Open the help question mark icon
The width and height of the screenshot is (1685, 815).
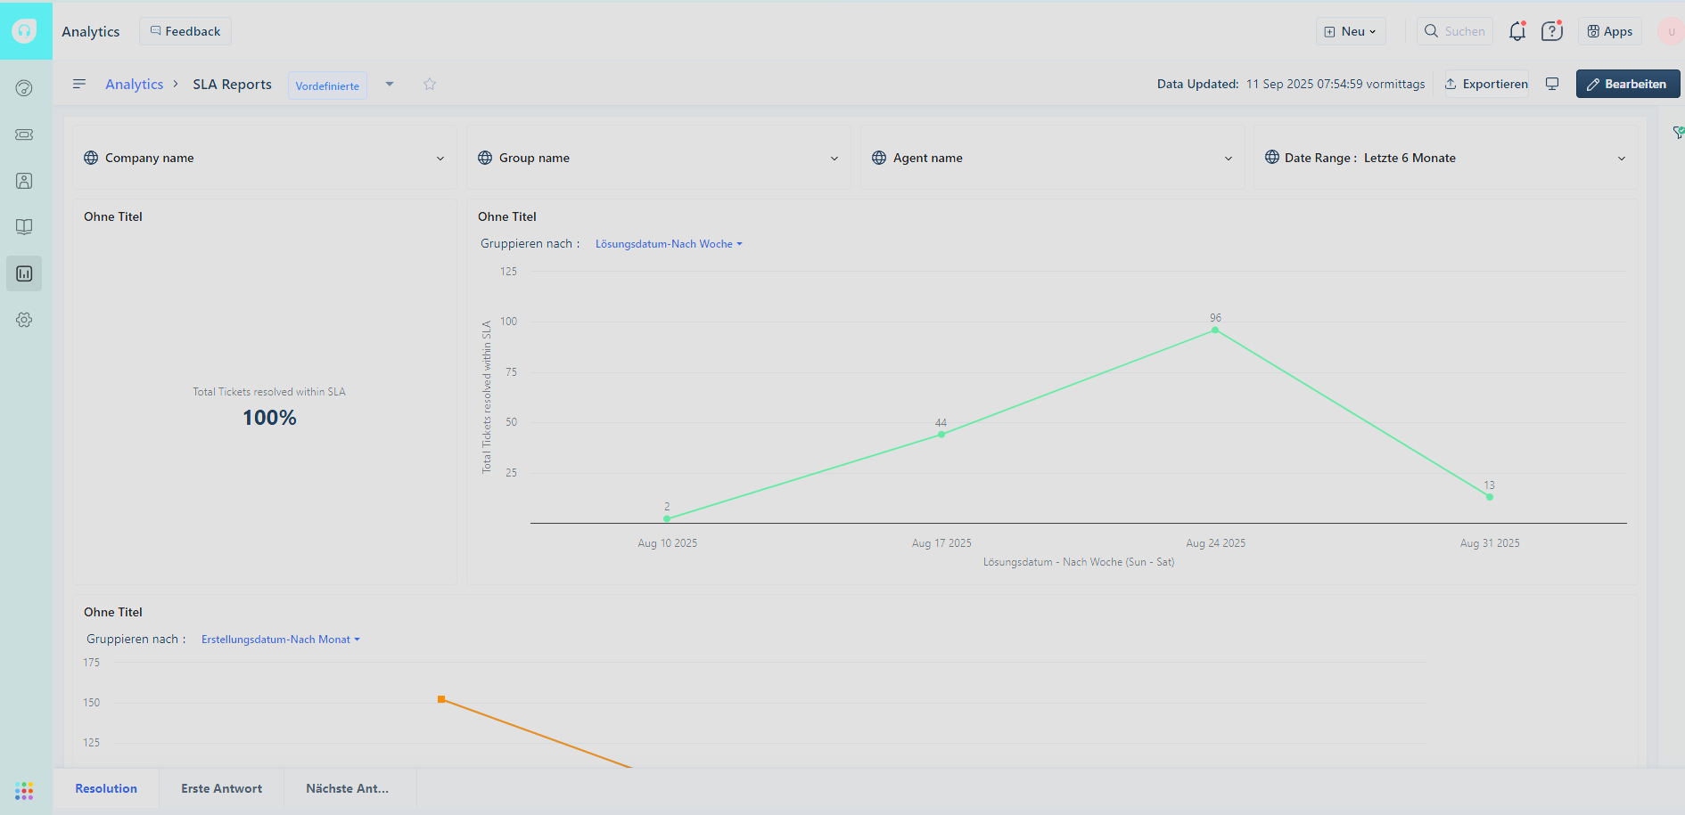1551,31
